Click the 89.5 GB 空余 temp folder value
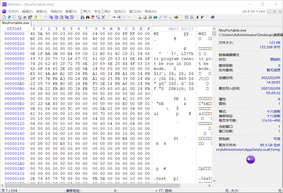 tap(270, 145)
